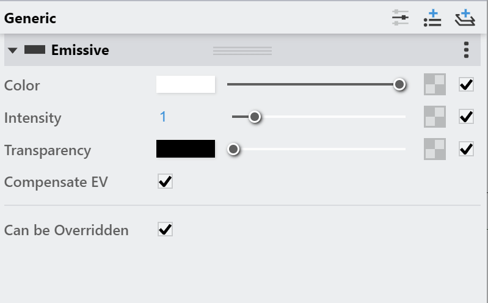Click the texture map icon for Transparency
The height and width of the screenshot is (303, 488).
[435, 149]
